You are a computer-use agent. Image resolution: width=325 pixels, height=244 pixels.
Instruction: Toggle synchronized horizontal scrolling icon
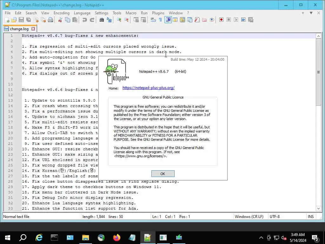[x=143, y=20]
